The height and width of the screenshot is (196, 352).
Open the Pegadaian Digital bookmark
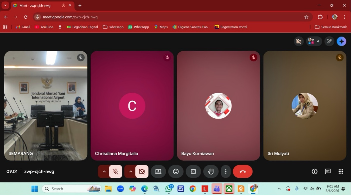[82, 27]
